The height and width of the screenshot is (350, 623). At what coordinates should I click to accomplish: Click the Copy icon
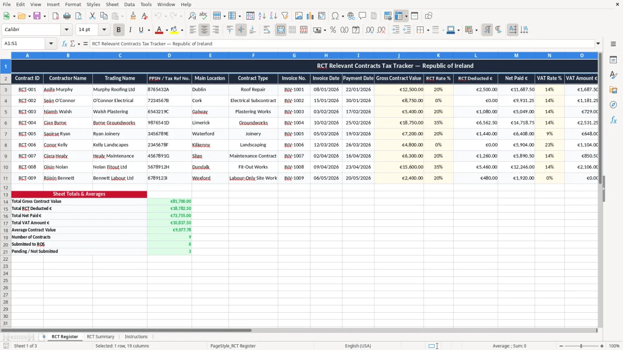point(103,16)
